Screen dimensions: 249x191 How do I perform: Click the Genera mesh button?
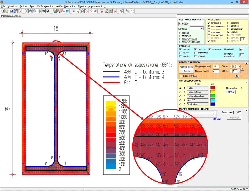[x=186, y=67]
